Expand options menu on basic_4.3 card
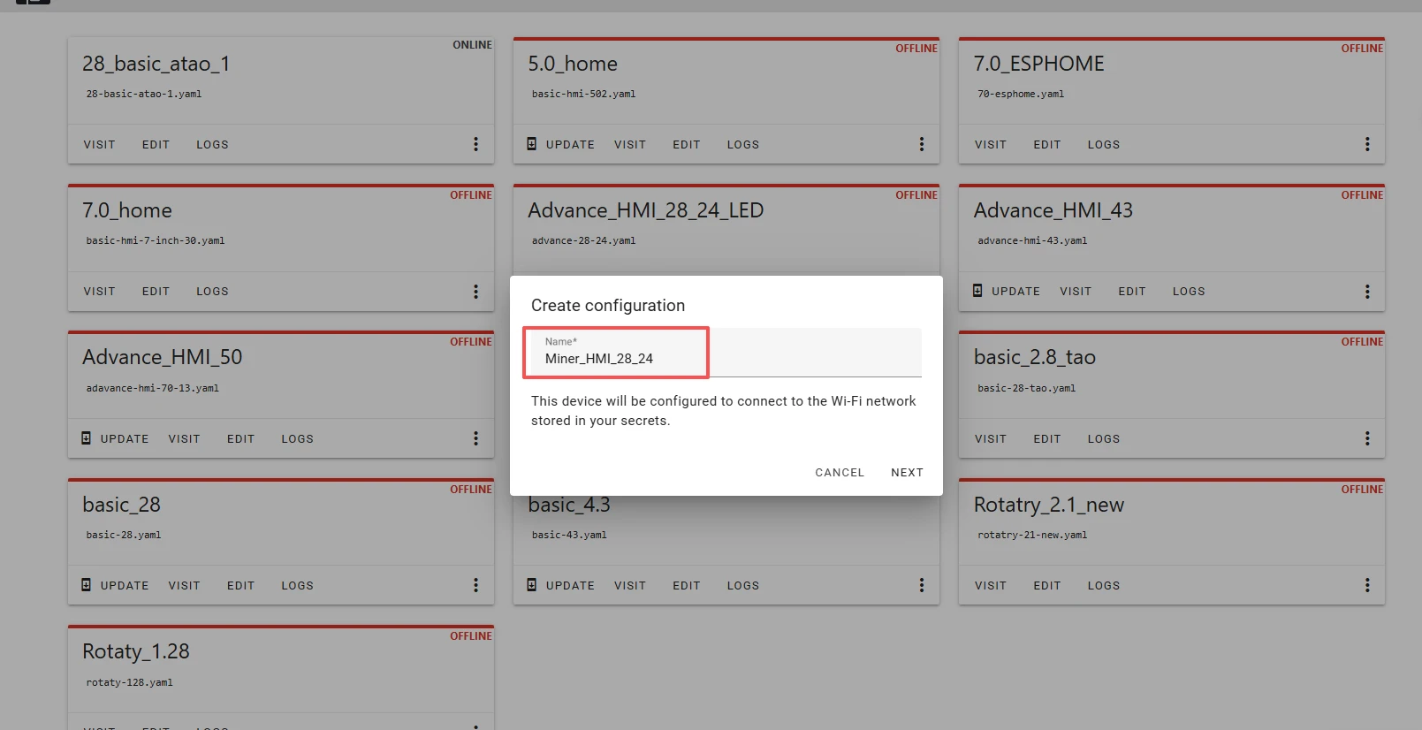Screen dimensions: 1422x730 [921, 585]
